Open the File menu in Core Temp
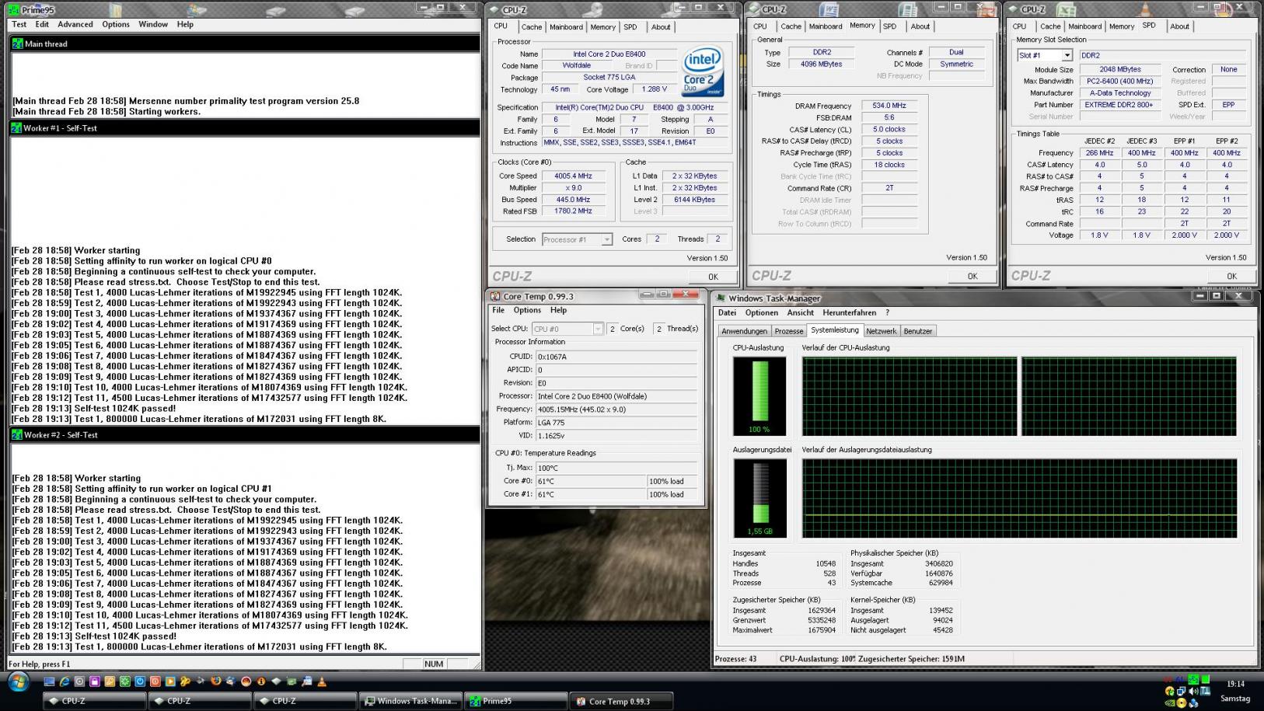The height and width of the screenshot is (711, 1264). click(498, 310)
